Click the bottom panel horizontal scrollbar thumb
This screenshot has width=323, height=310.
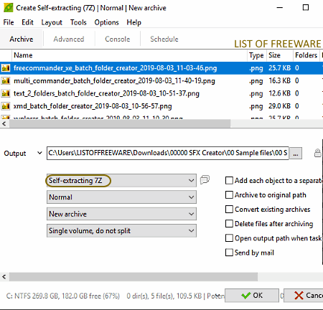coord(134,277)
